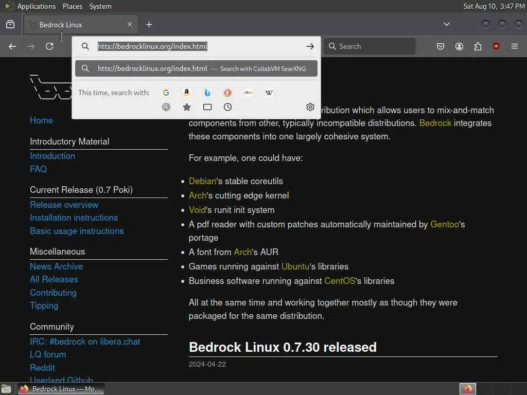Follow the Void link in the list
Image resolution: width=527 pixels, height=395 pixels.
click(197, 210)
